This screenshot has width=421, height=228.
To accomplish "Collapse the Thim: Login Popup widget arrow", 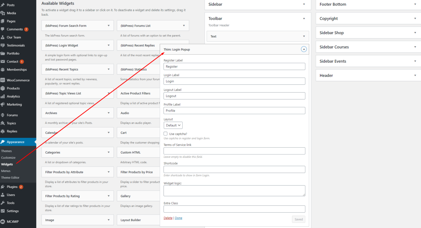I will 304,49.
